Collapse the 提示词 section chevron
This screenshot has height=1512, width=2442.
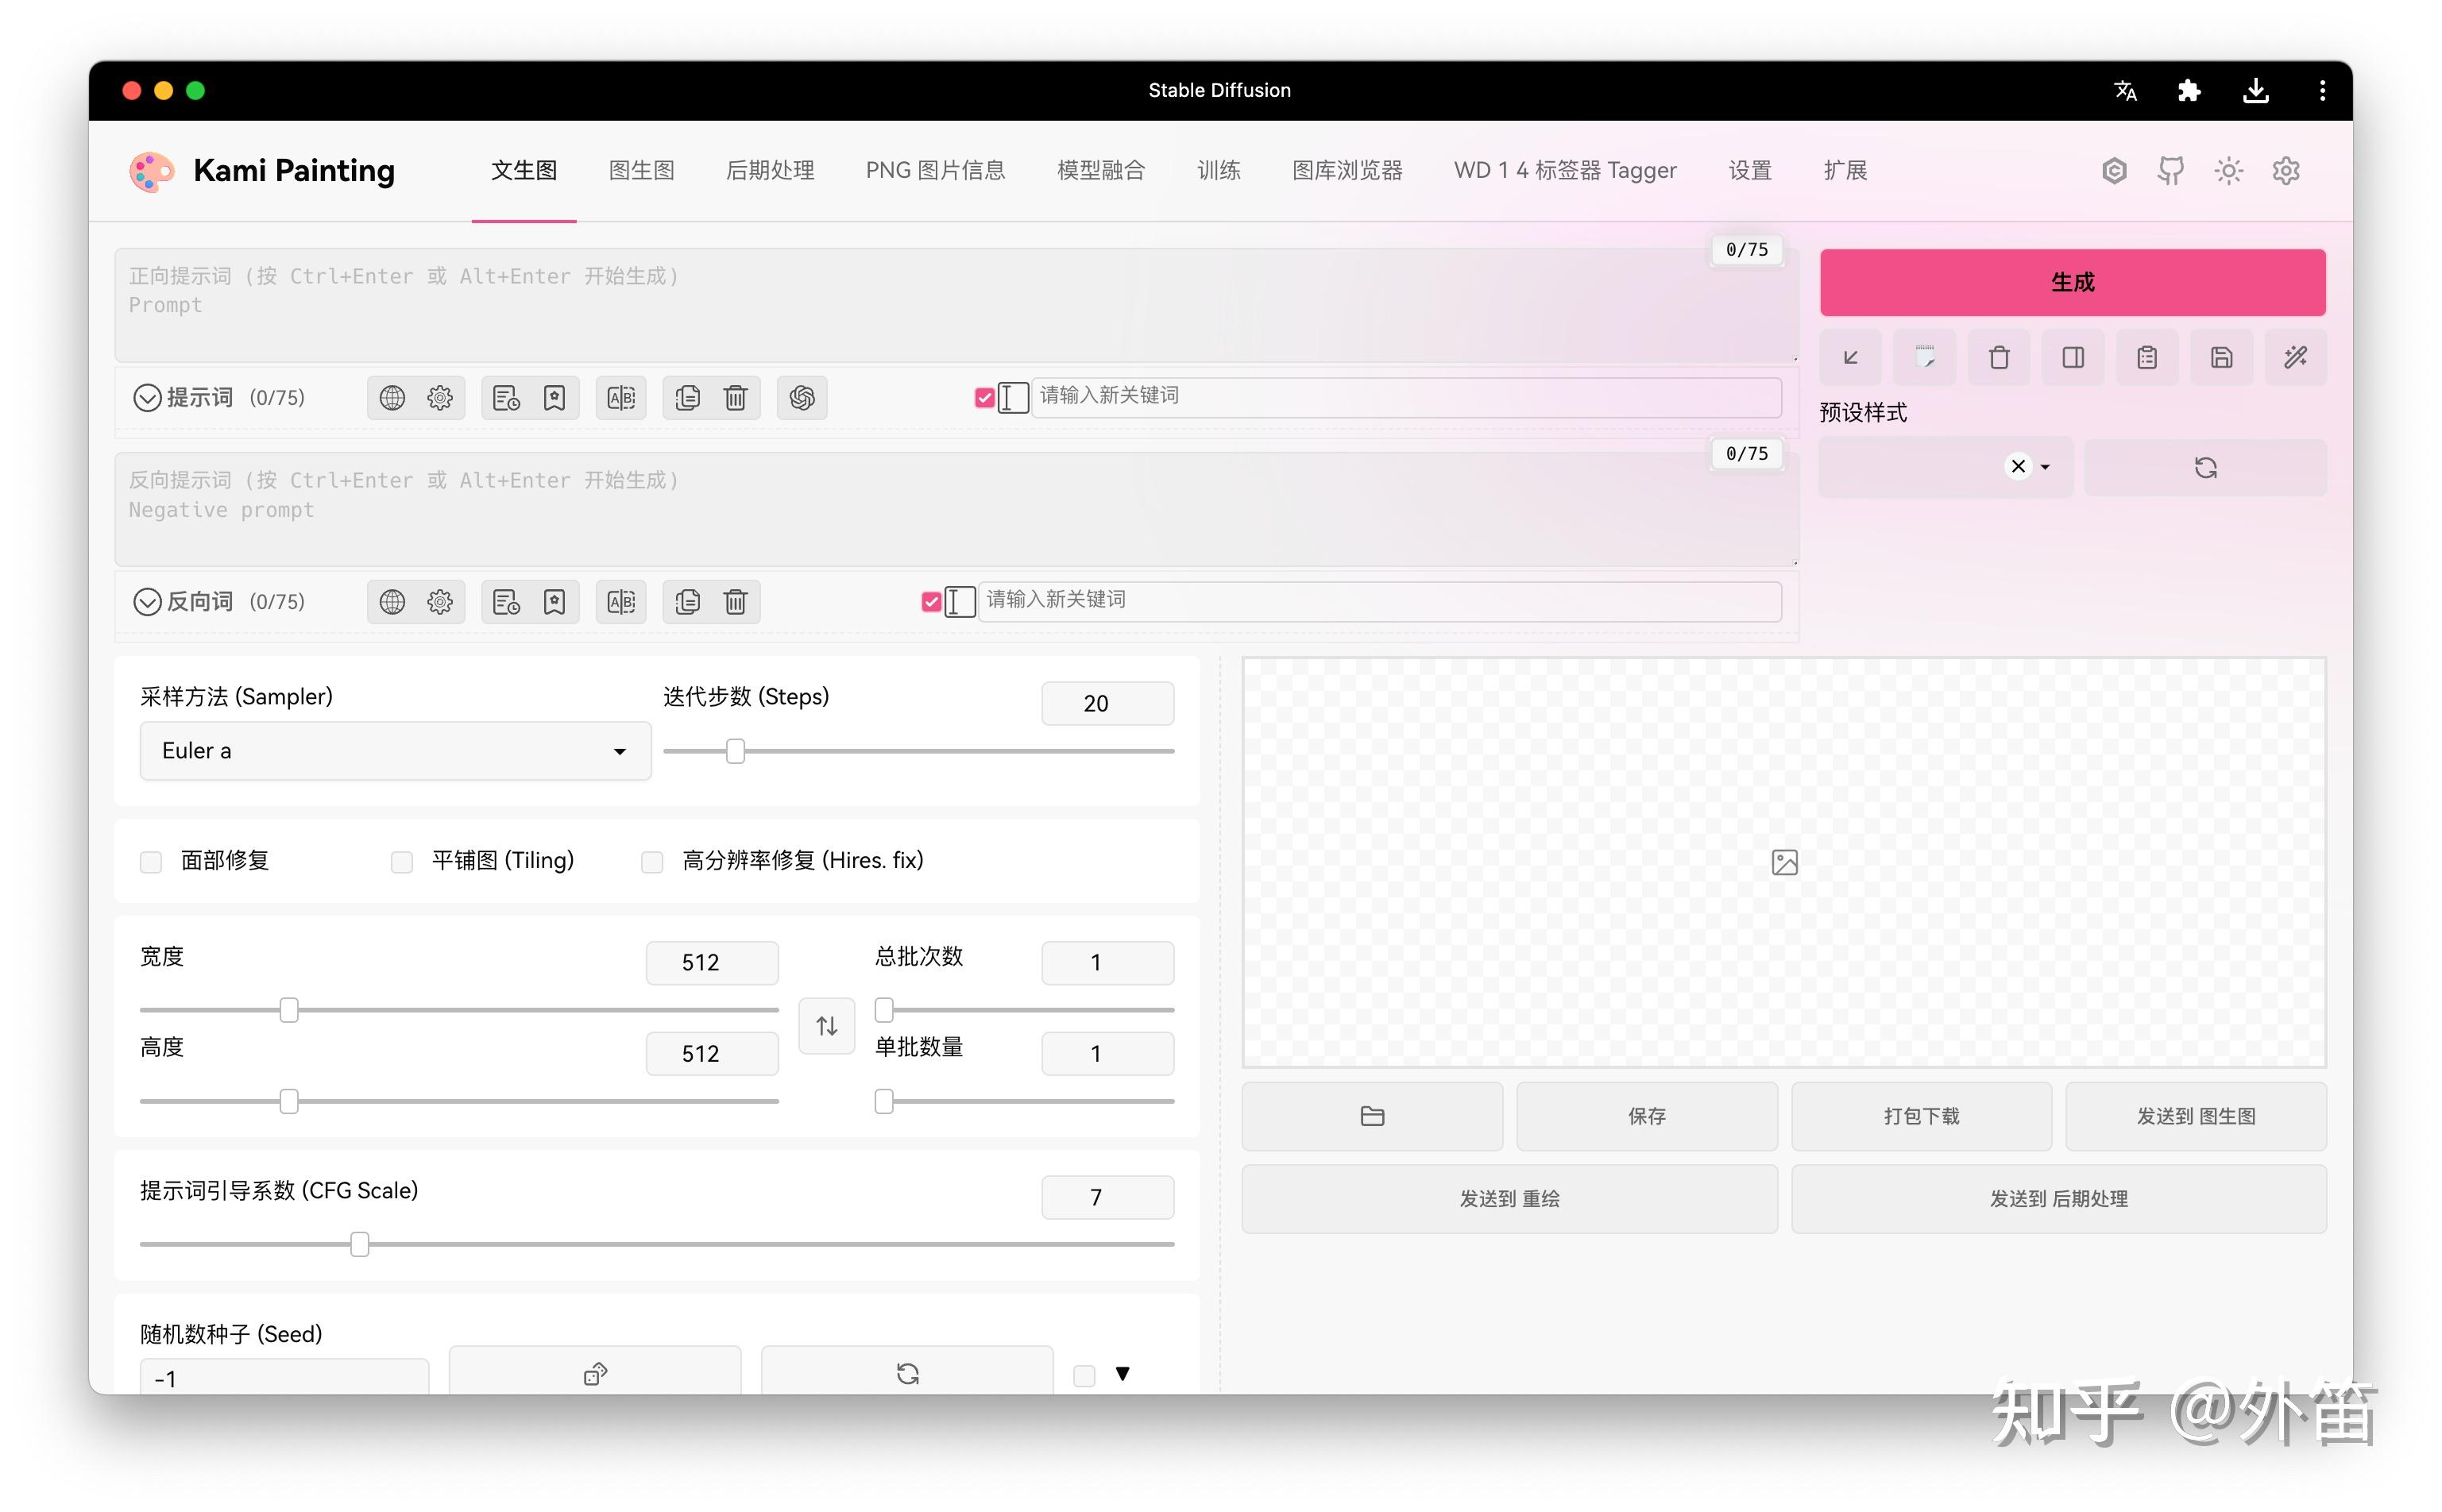tap(147, 398)
